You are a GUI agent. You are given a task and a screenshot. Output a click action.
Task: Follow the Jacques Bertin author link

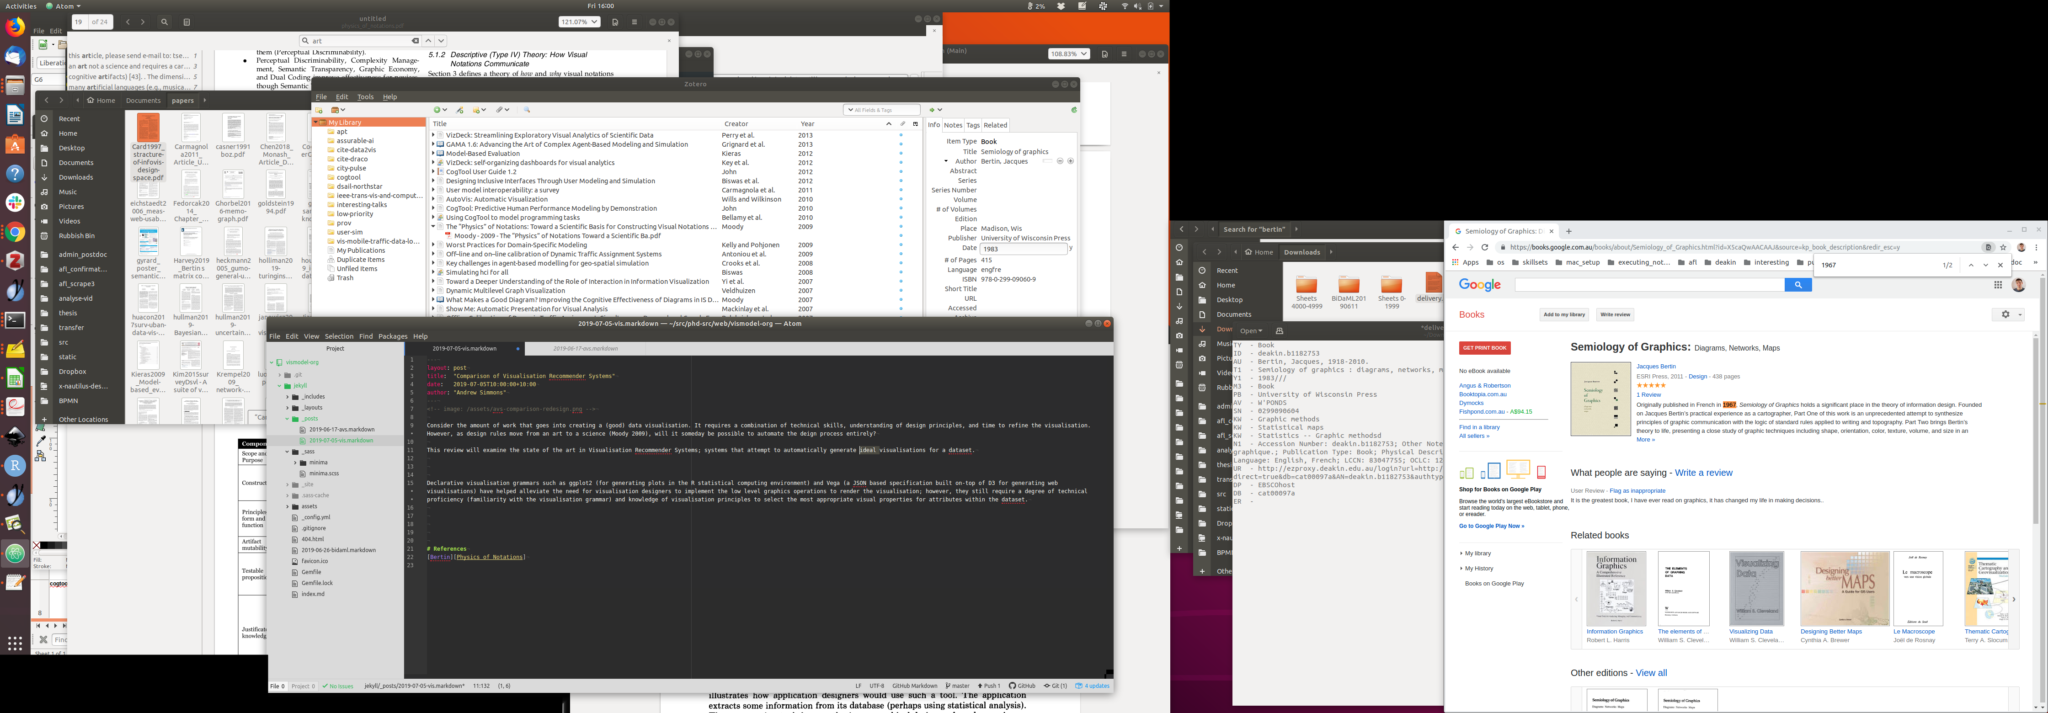[1656, 367]
